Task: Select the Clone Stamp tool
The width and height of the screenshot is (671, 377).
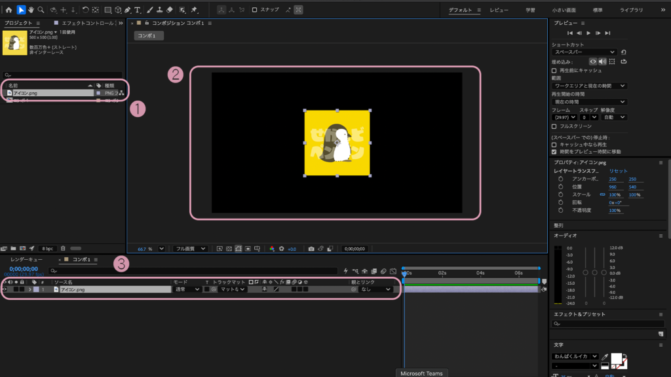Action: point(160,9)
